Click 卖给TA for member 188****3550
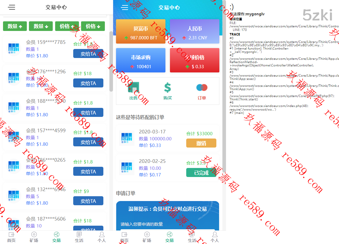 coord(88,112)
